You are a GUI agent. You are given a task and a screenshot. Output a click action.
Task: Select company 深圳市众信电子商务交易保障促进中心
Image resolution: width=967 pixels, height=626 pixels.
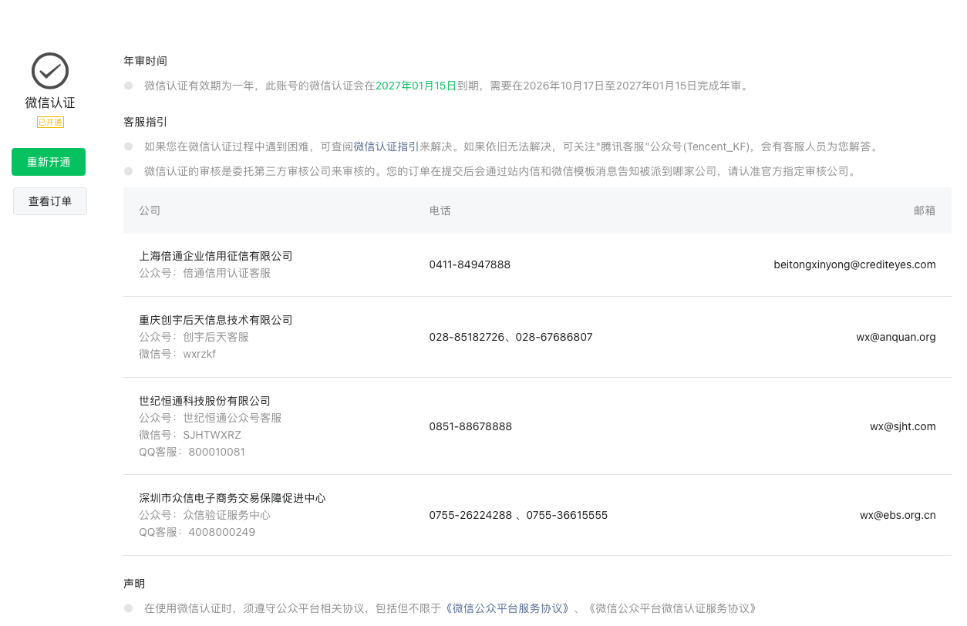[232, 498]
